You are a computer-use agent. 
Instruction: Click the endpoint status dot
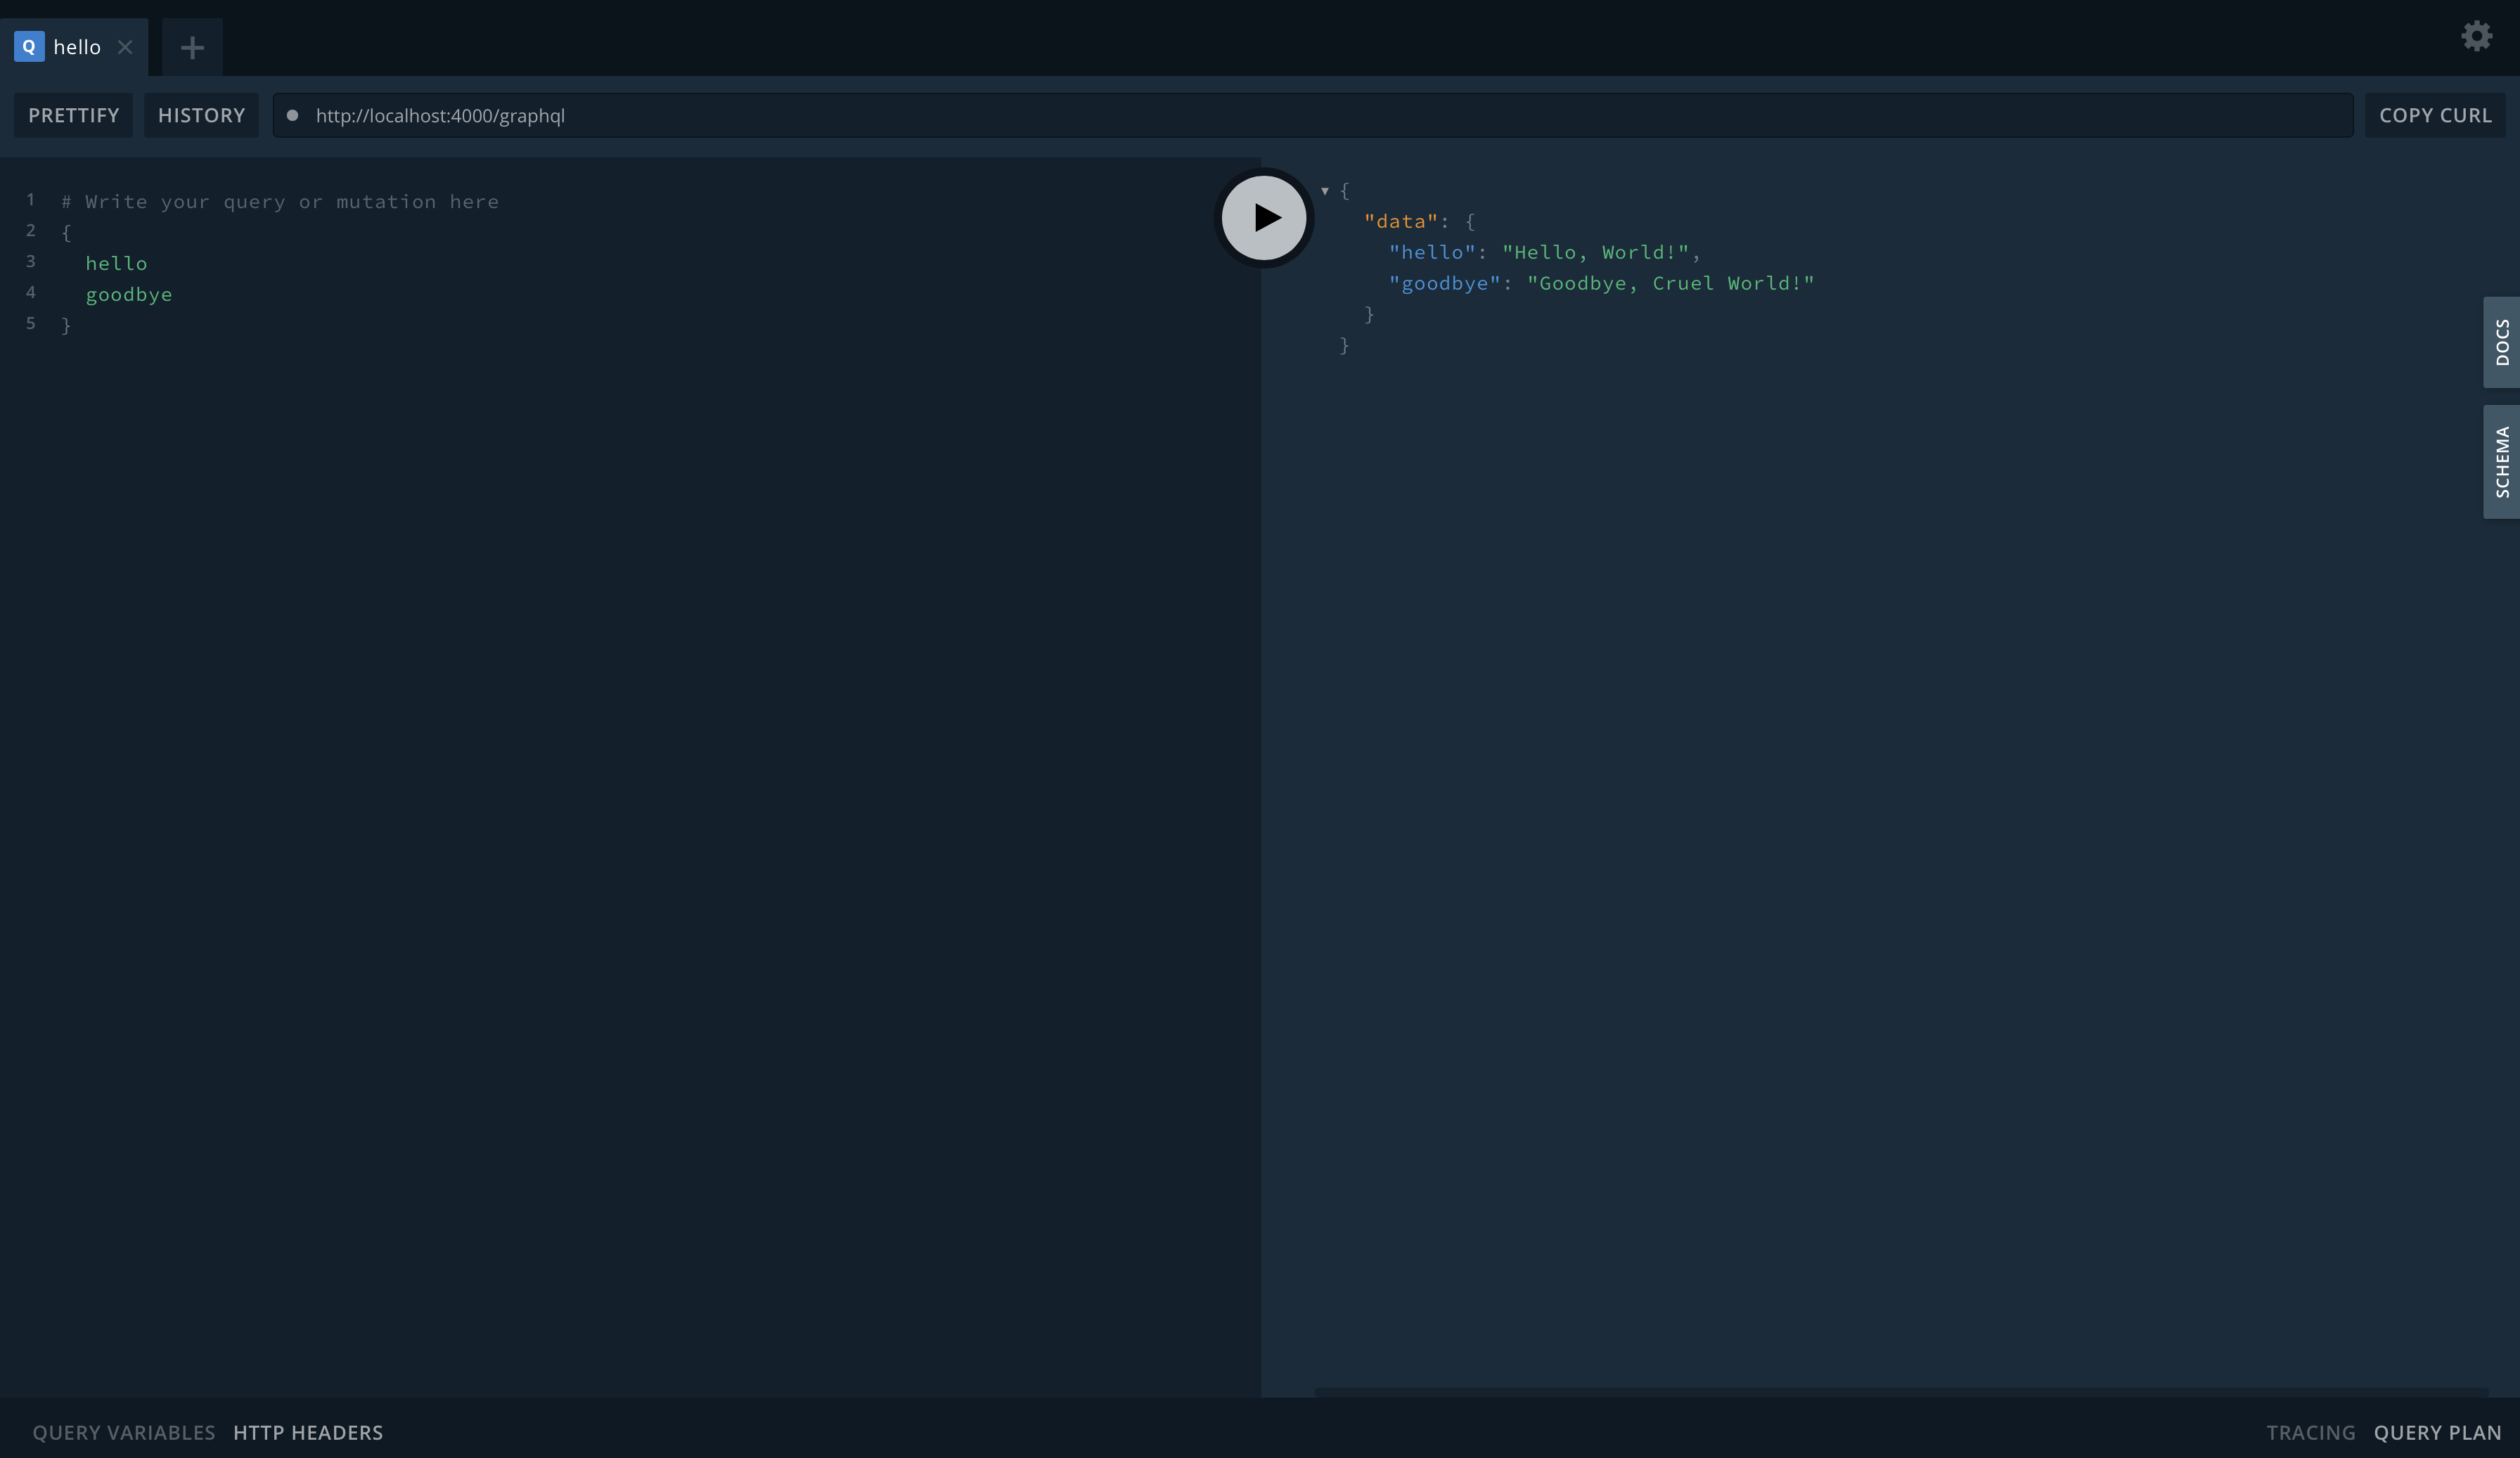click(x=292, y=115)
